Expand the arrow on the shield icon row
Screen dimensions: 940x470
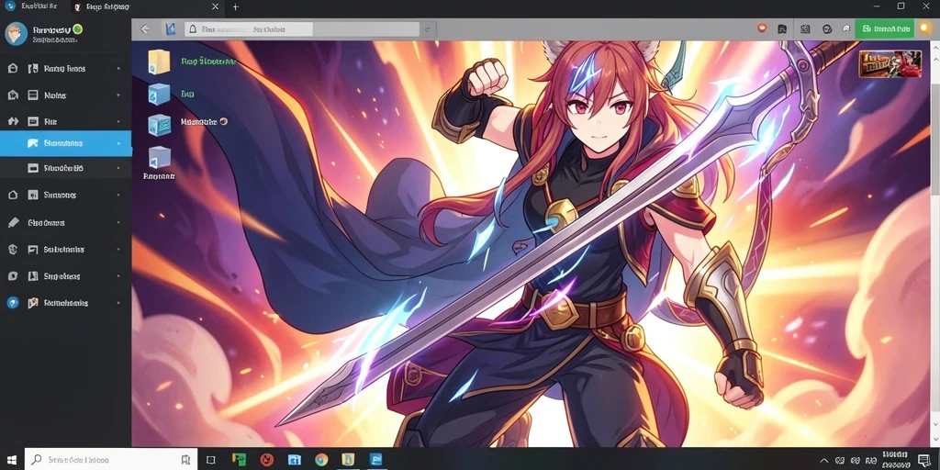[118, 250]
